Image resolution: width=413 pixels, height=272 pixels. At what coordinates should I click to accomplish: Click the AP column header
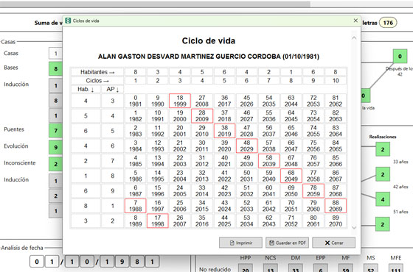pos(113,89)
